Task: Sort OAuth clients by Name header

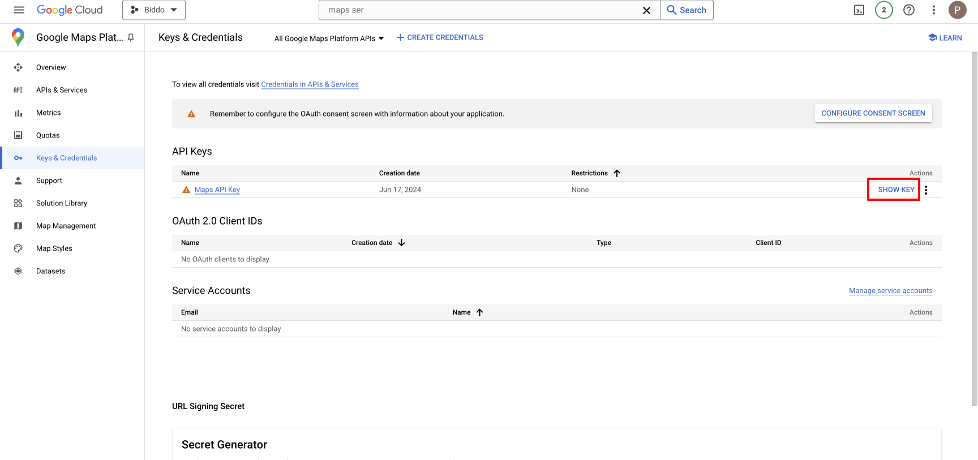Action: click(190, 243)
